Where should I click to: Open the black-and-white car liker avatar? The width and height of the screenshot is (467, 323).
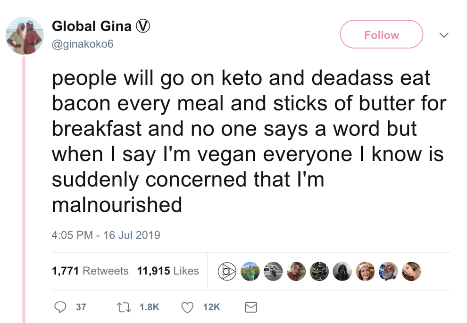point(273,271)
